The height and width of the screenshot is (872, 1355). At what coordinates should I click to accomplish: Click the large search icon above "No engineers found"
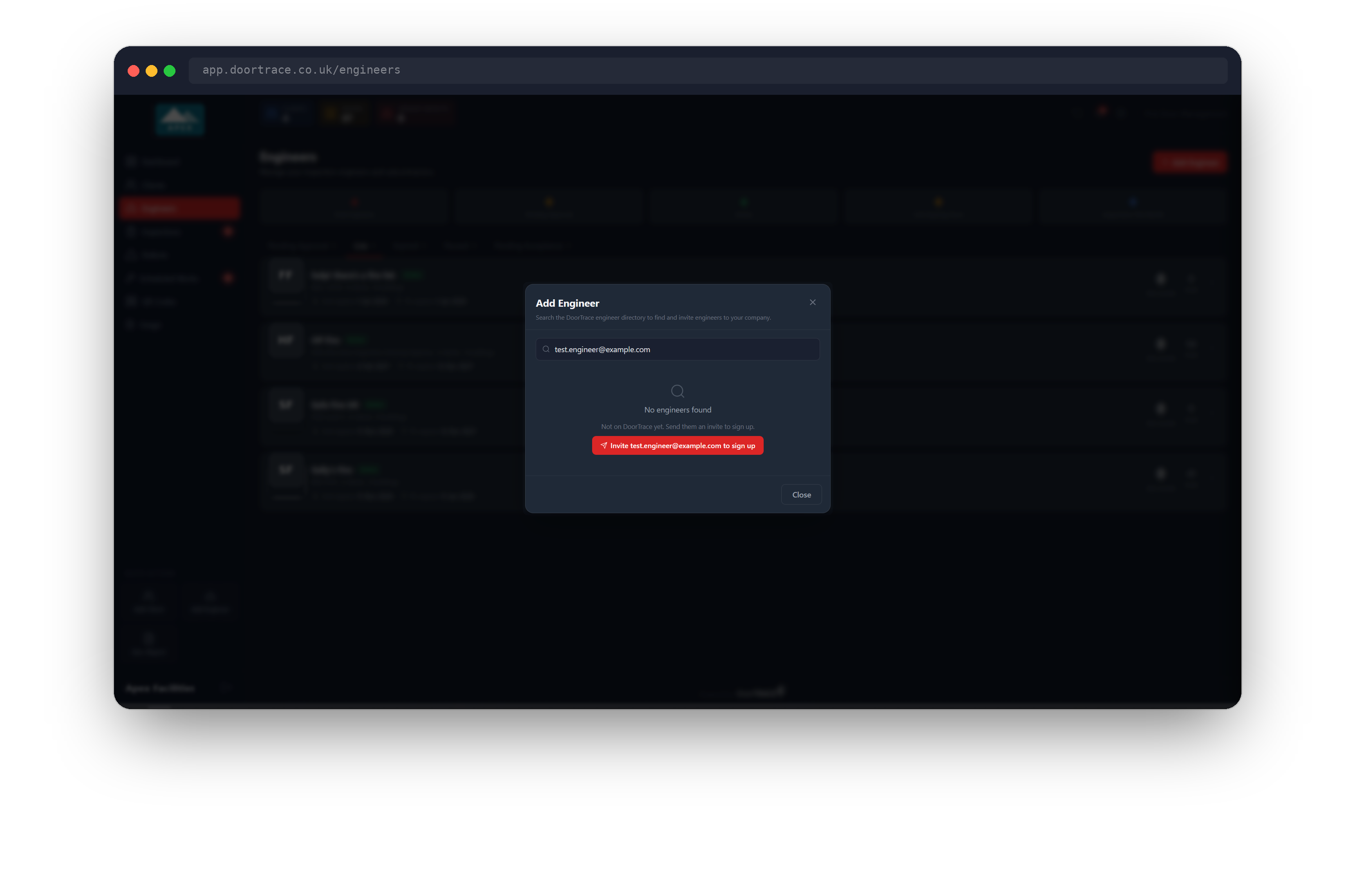(677, 391)
